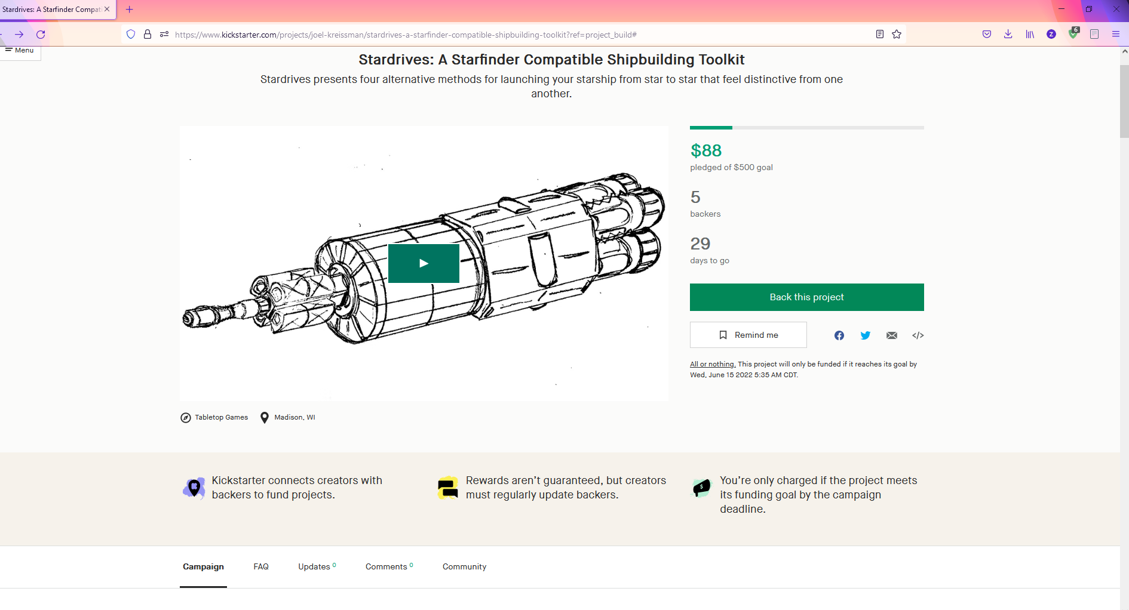
Task: Click the bookmark icon in Remind me
Action: [x=723, y=335]
